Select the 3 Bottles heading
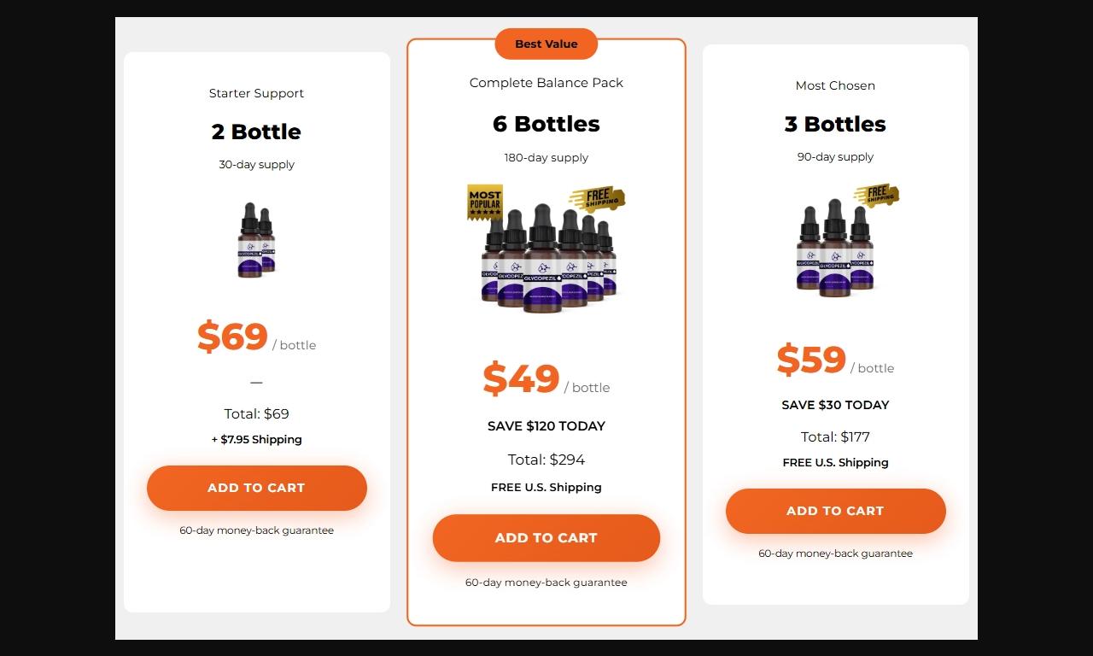 835,124
